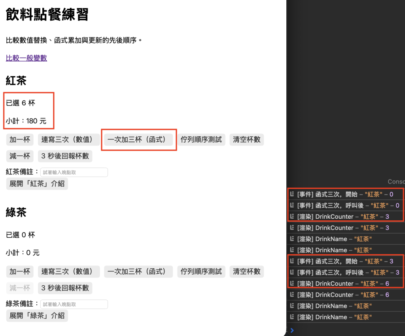Run 佇列順序測試 for 綠茶
Viewport: 405px width, 336px height.
[201, 271]
